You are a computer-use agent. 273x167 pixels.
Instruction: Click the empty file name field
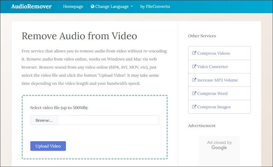coord(108,120)
